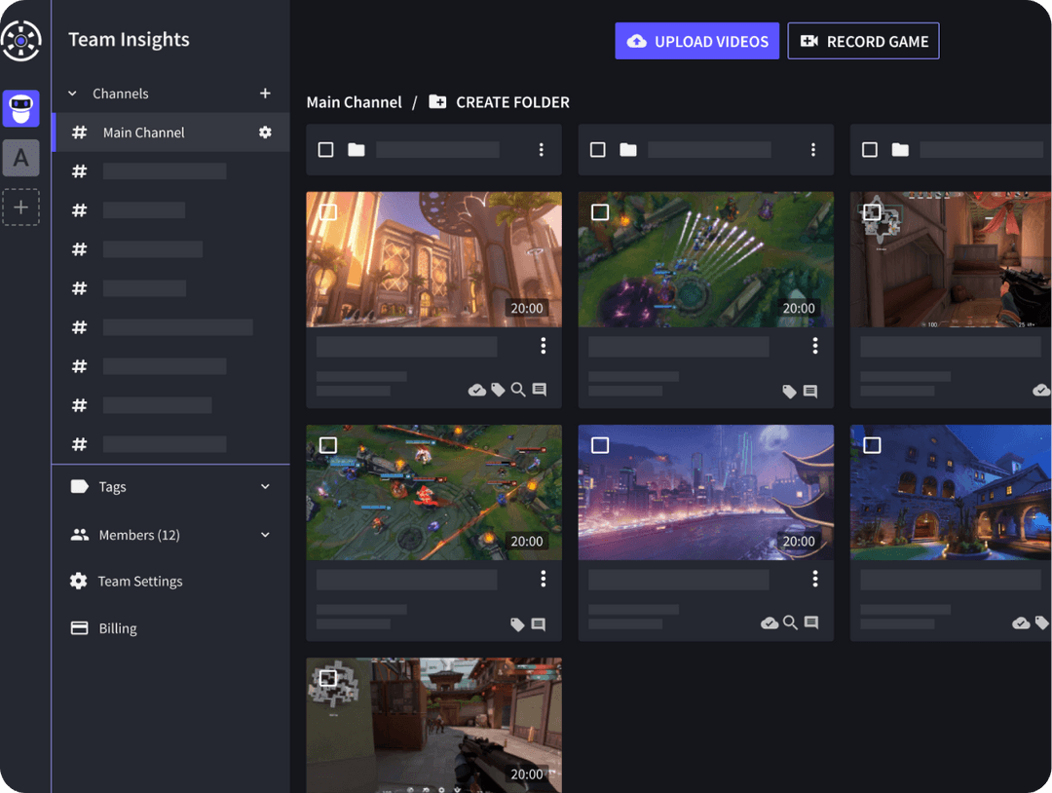Open the robot team workspace icon

pyautogui.click(x=20, y=108)
